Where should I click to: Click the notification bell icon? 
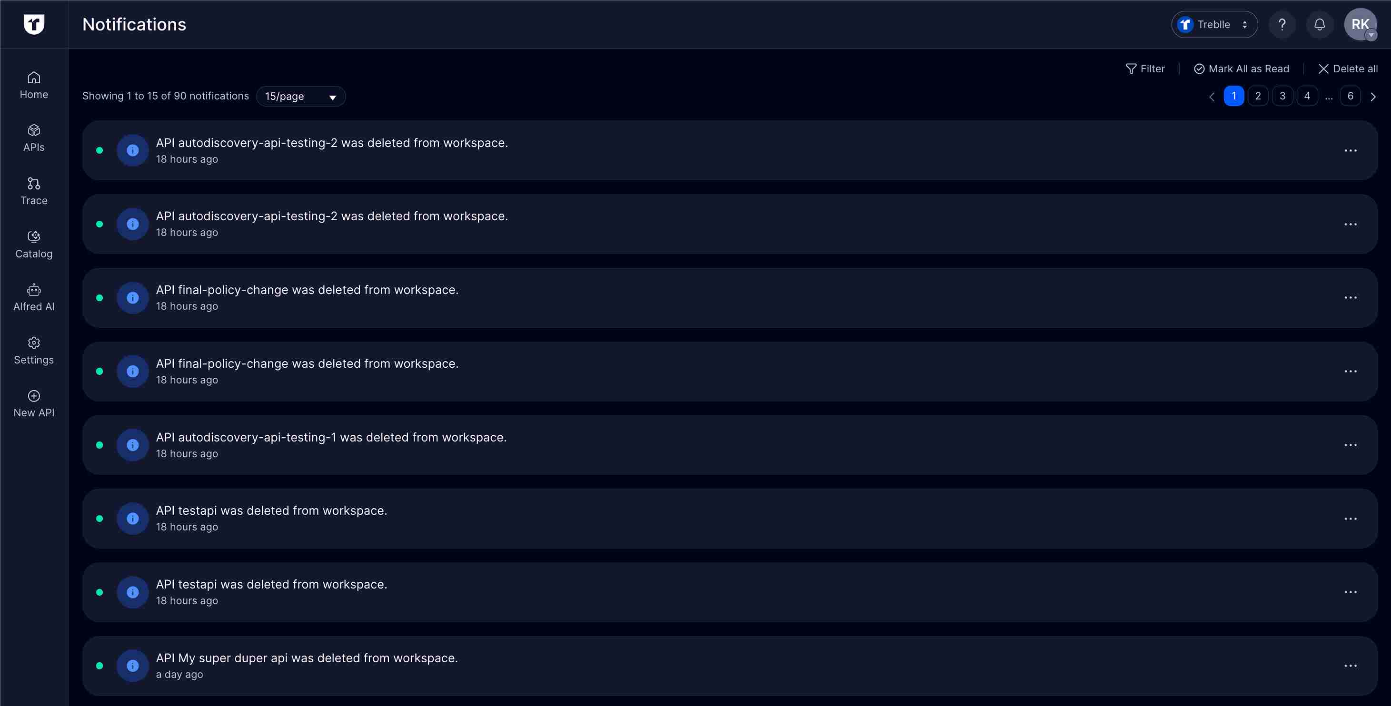(1319, 24)
